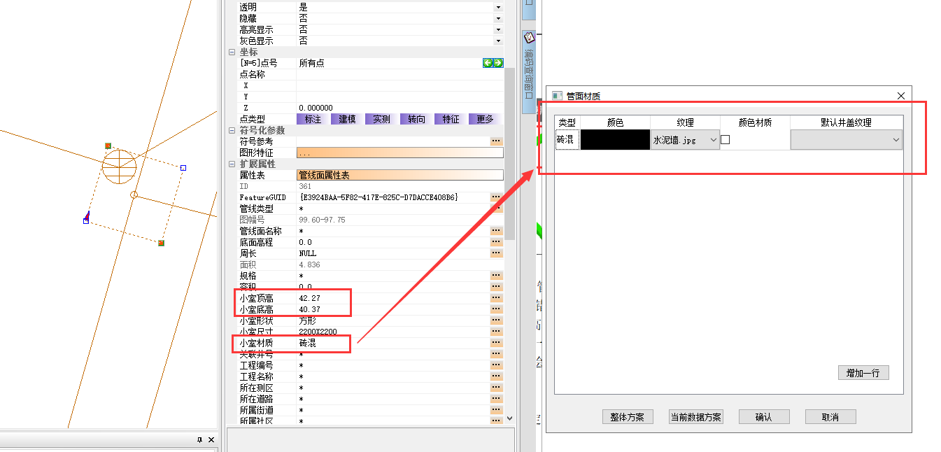Open ellipsis editor for 小室材质 row
This screenshot has width=941, height=452.
pyautogui.click(x=497, y=343)
